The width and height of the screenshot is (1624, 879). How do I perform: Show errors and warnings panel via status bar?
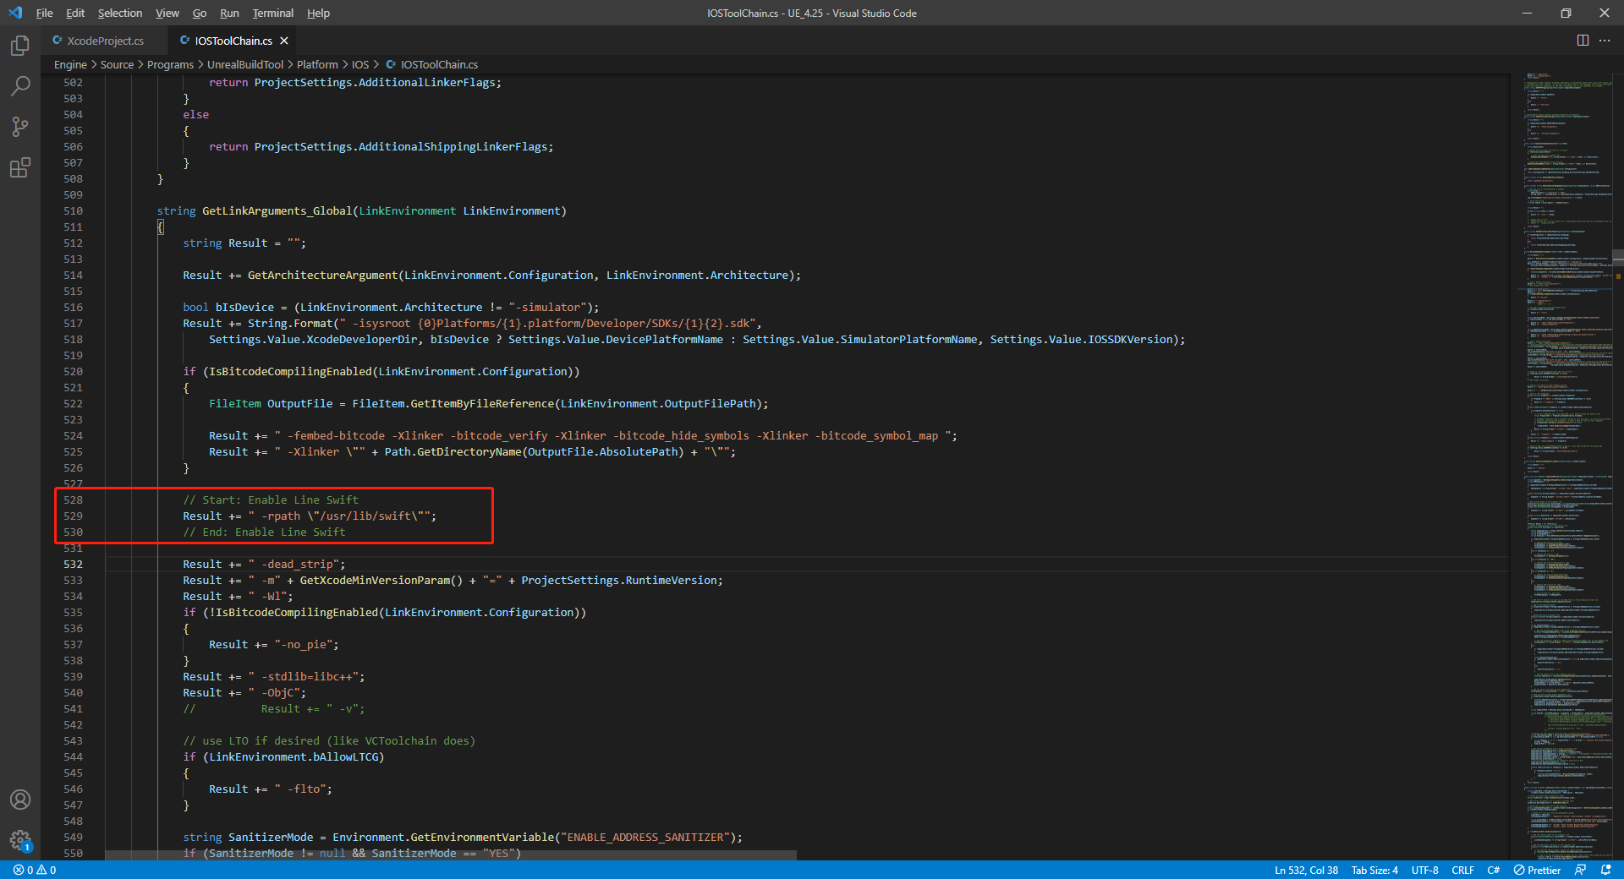34,870
